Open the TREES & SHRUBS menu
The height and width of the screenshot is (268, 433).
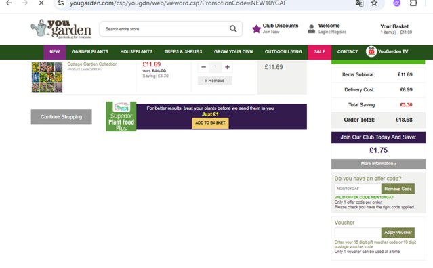184,52
